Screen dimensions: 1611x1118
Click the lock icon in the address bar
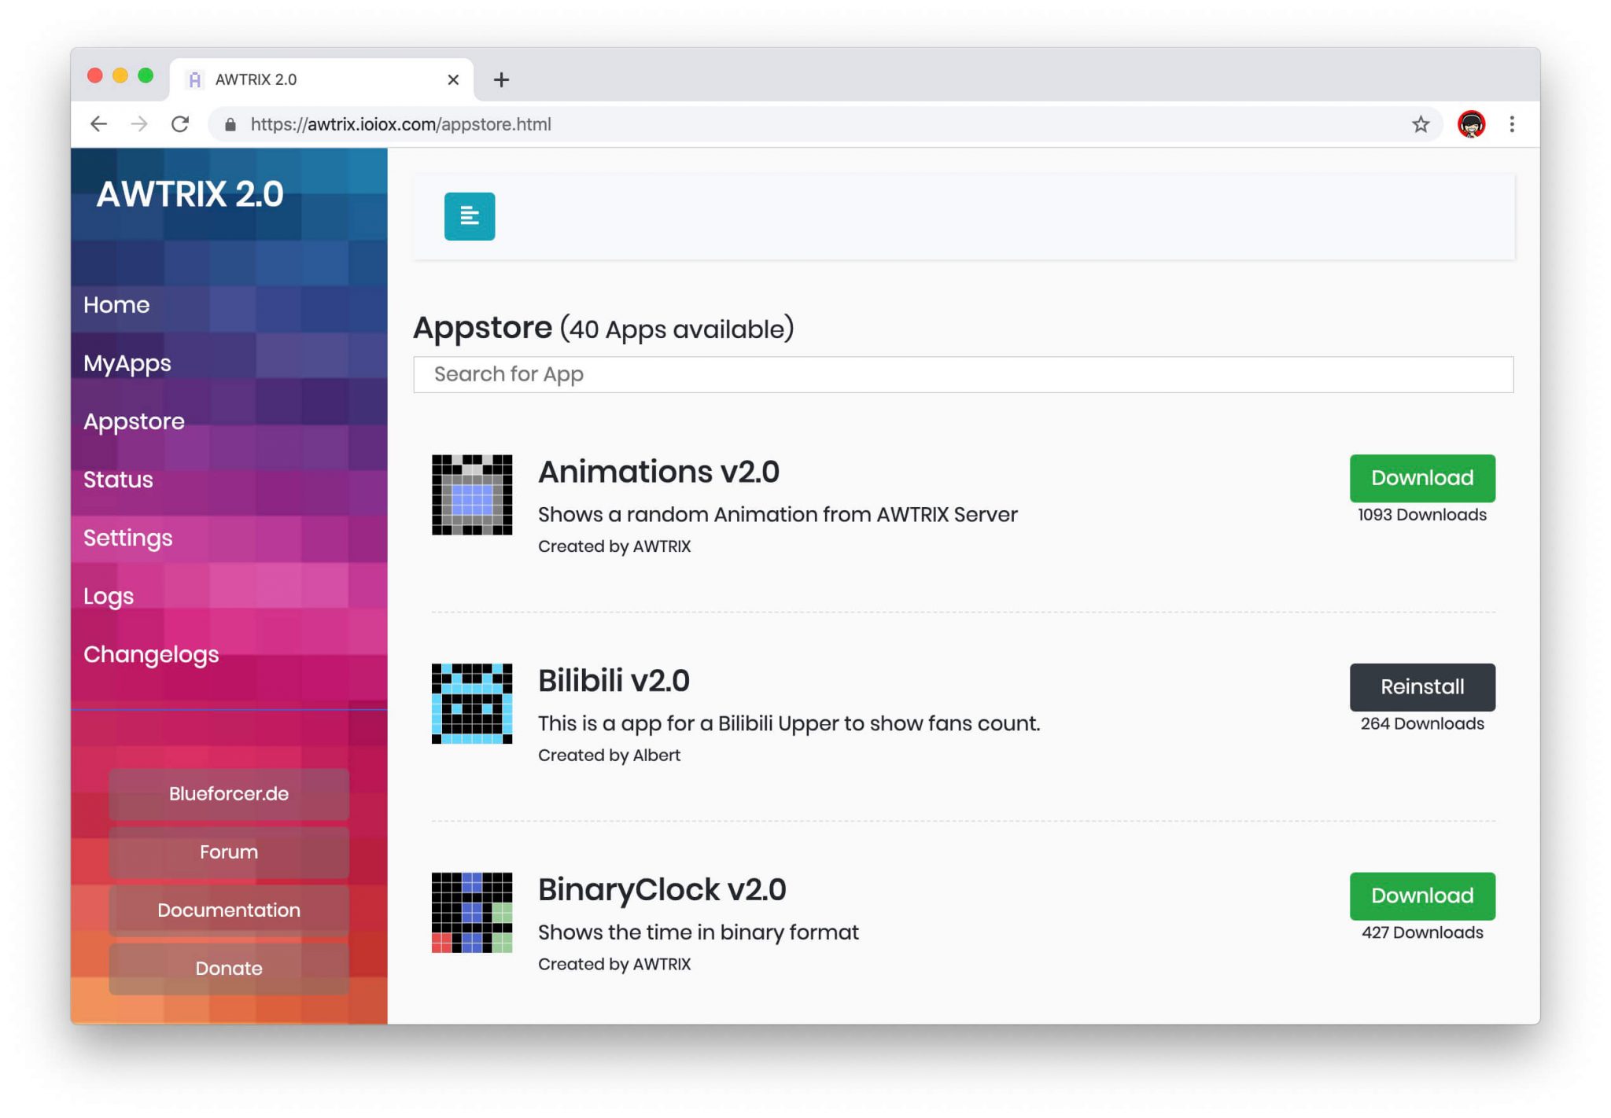click(230, 123)
